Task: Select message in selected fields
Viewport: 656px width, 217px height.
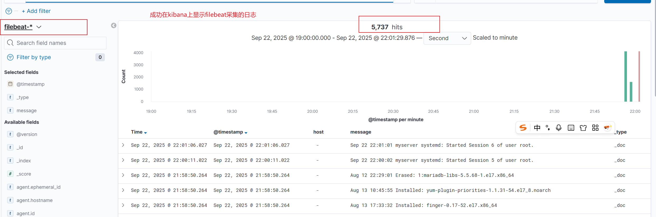Action: pos(26,111)
